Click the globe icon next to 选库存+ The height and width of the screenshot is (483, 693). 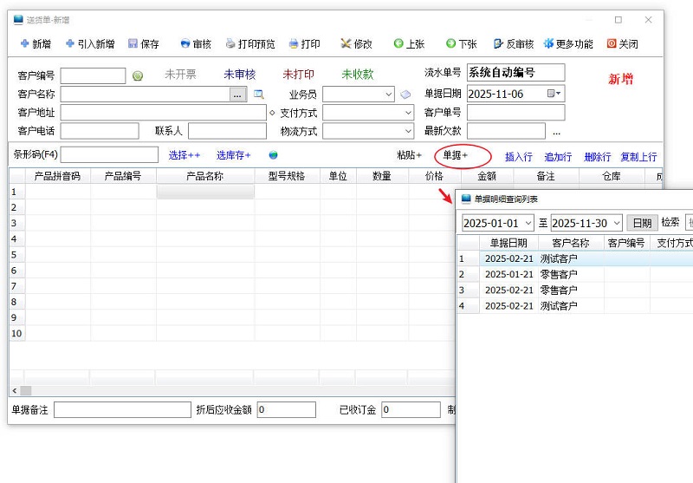(274, 155)
